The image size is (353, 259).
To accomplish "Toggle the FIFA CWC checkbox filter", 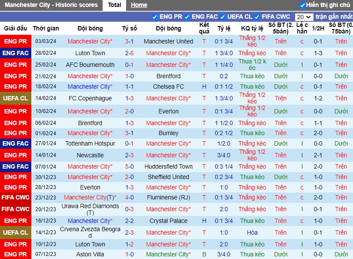I will pos(256,17).
